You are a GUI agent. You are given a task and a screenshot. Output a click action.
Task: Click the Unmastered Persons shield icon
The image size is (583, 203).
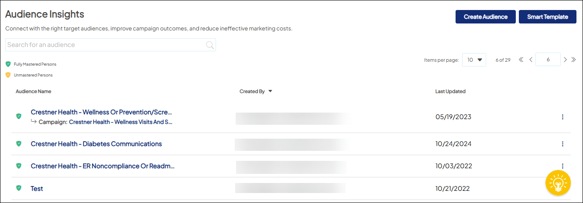8,75
